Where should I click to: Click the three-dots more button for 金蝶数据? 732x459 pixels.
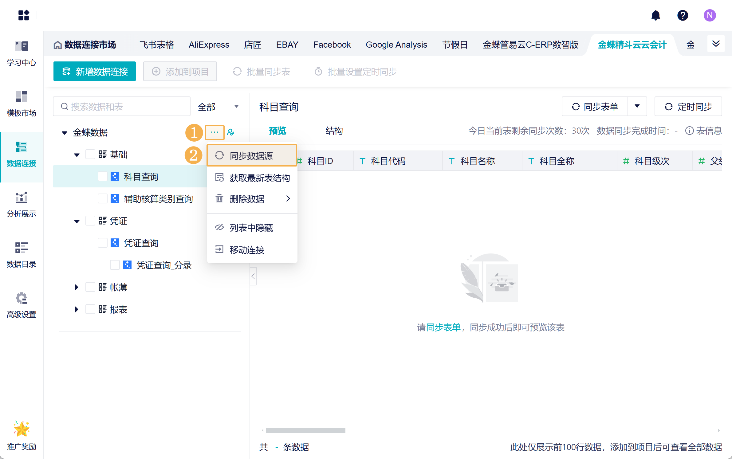pyautogui.click(x=214, y=132)
